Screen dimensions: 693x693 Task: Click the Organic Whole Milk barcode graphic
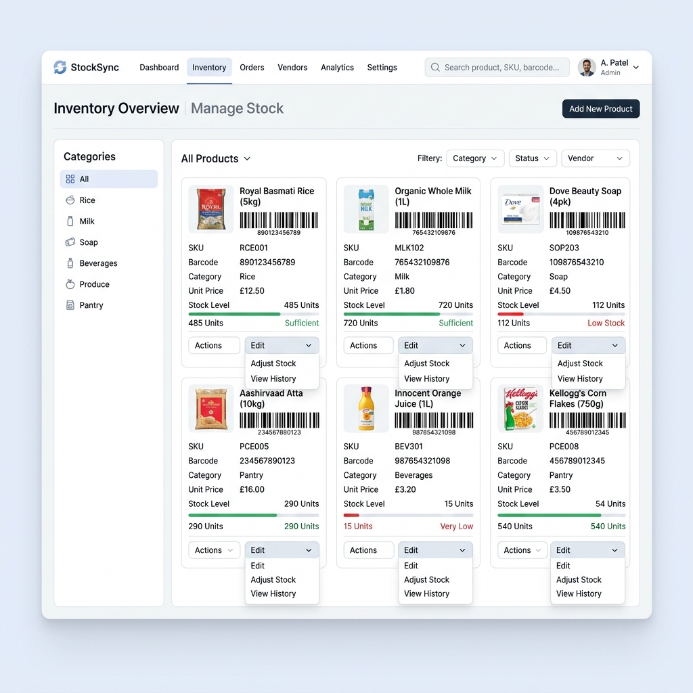434,220
